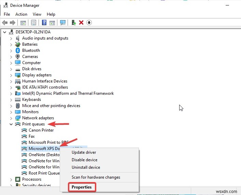Click the Human Interface Devices icon

tap(18, 81)
